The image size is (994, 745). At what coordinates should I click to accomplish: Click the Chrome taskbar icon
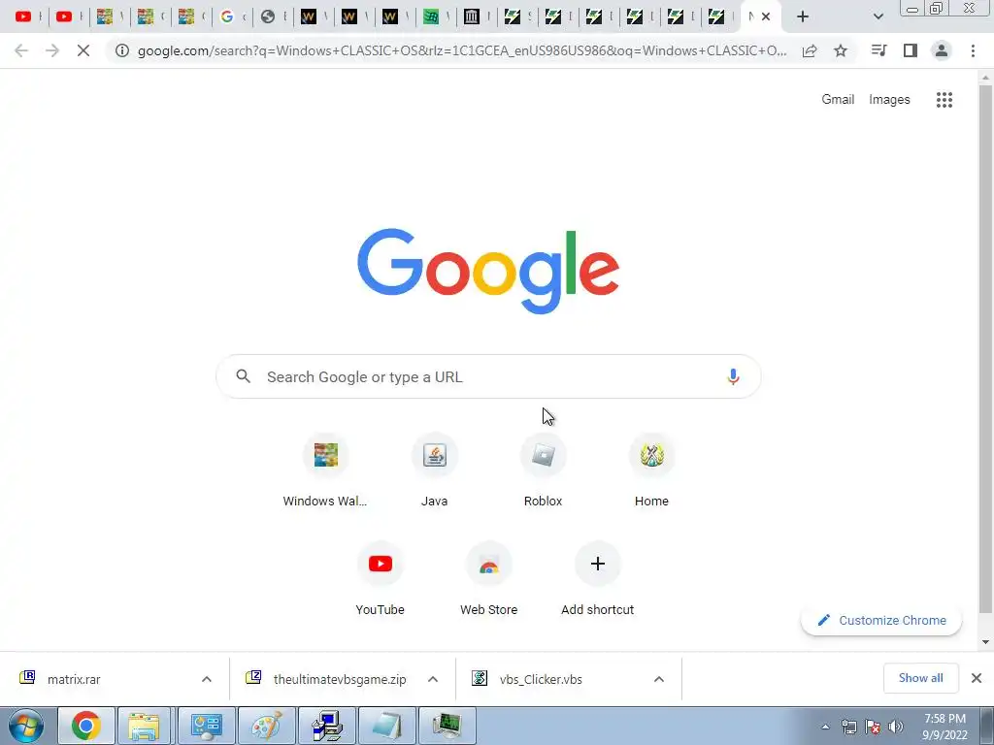pos(86,726)
